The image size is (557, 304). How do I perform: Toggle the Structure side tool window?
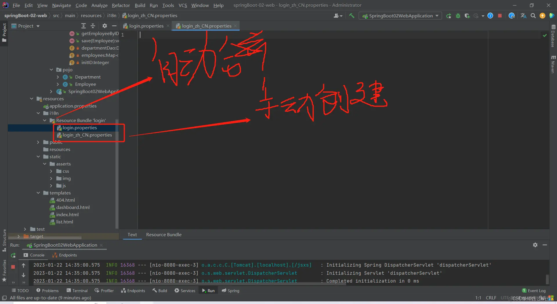pyautogui.click(x=4, y=241)
